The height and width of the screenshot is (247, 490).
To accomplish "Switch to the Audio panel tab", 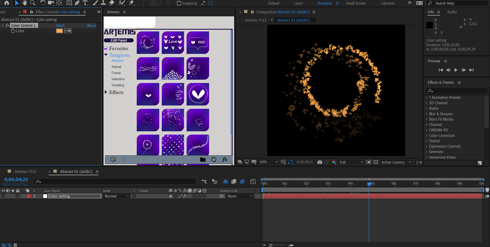I will coord(452,12).
